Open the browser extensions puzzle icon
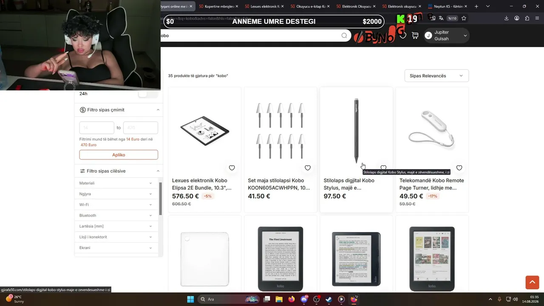 tap(527, 18)
